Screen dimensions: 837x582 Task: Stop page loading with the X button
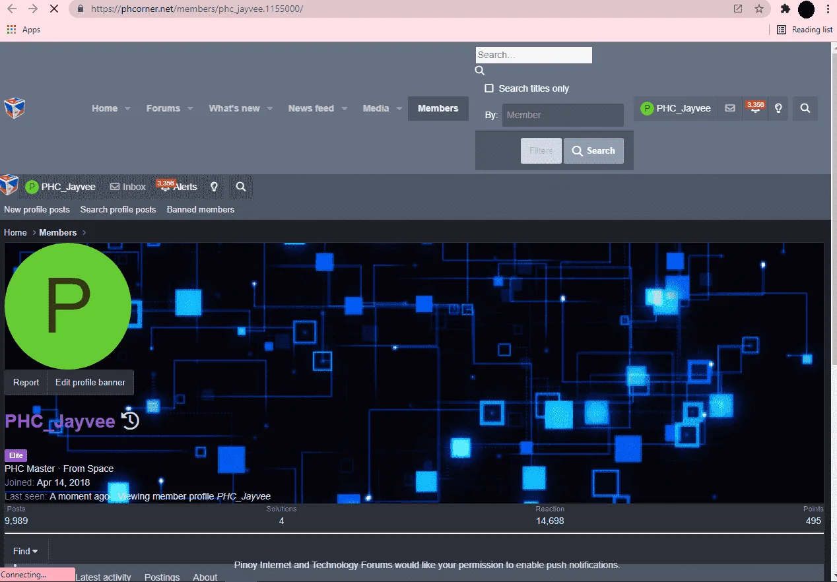(54, 9)
